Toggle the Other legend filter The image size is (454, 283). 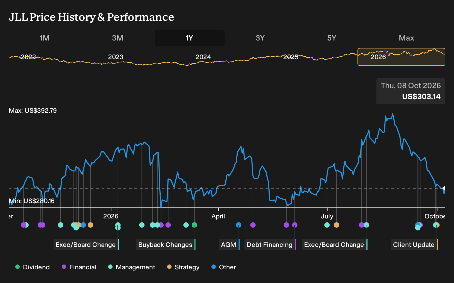click(x=224, y=267)
